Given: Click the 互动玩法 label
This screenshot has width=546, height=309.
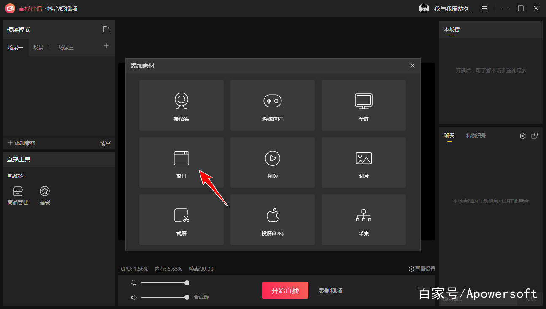Looking at the screenshot, I should [x=16, y=176].
